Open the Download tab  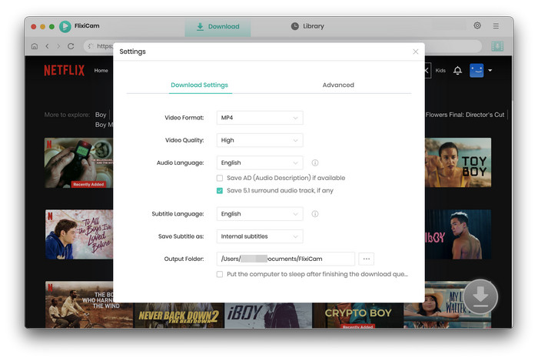coord(218,26)
